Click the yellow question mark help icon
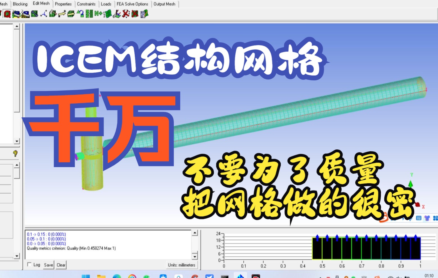This screenshot has width=438, height=278. pos(15,153)
